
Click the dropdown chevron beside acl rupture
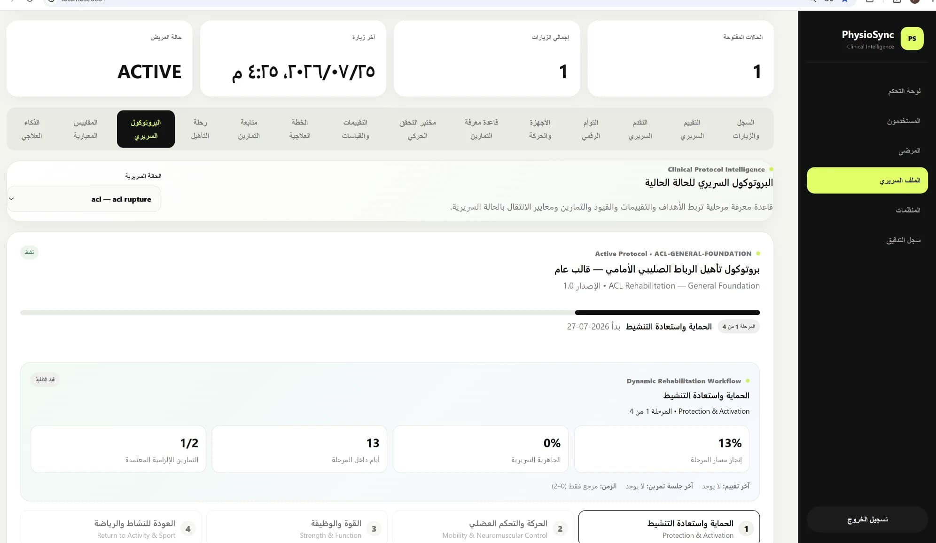pos(11,199)
